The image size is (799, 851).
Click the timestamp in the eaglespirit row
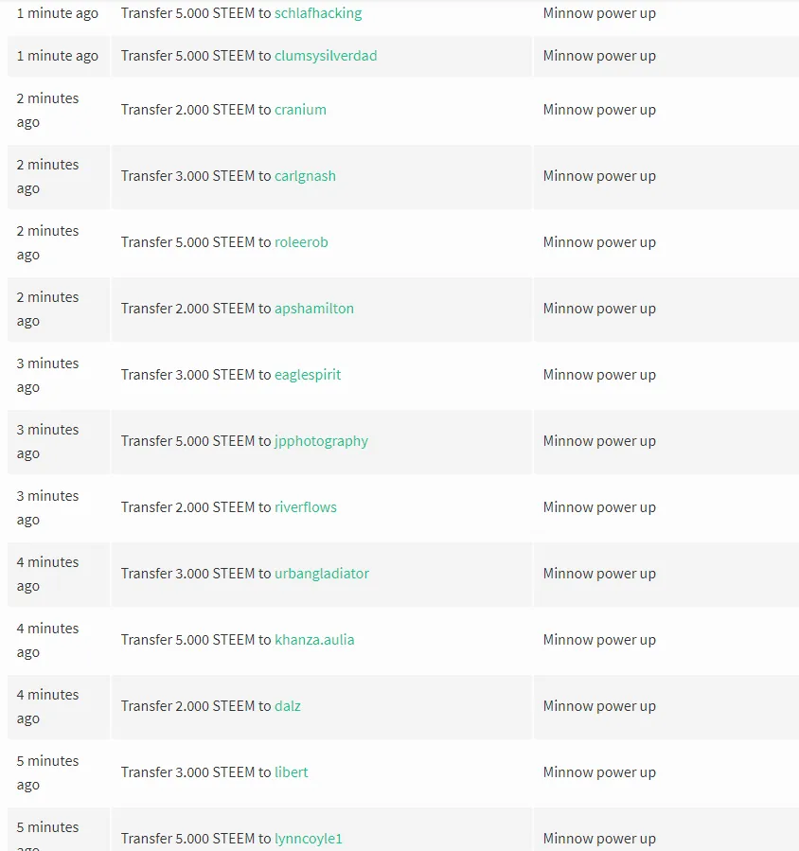pos(47,375)
